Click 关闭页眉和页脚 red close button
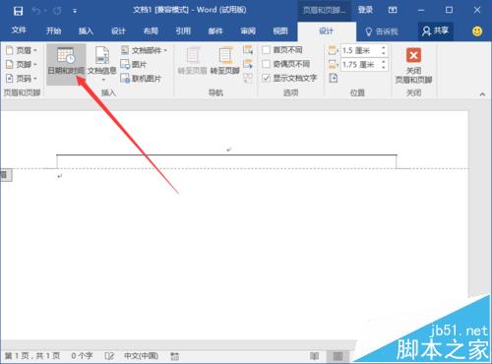 (413, 66)
